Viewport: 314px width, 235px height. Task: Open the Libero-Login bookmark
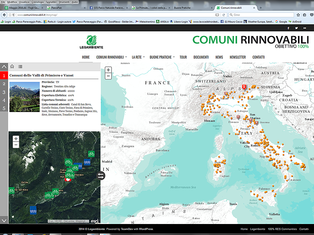click(x=179, y=22)
